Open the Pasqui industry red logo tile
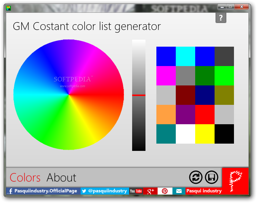Image resolution: width=257 pixels, height=203 pixels. click(235, 181)
